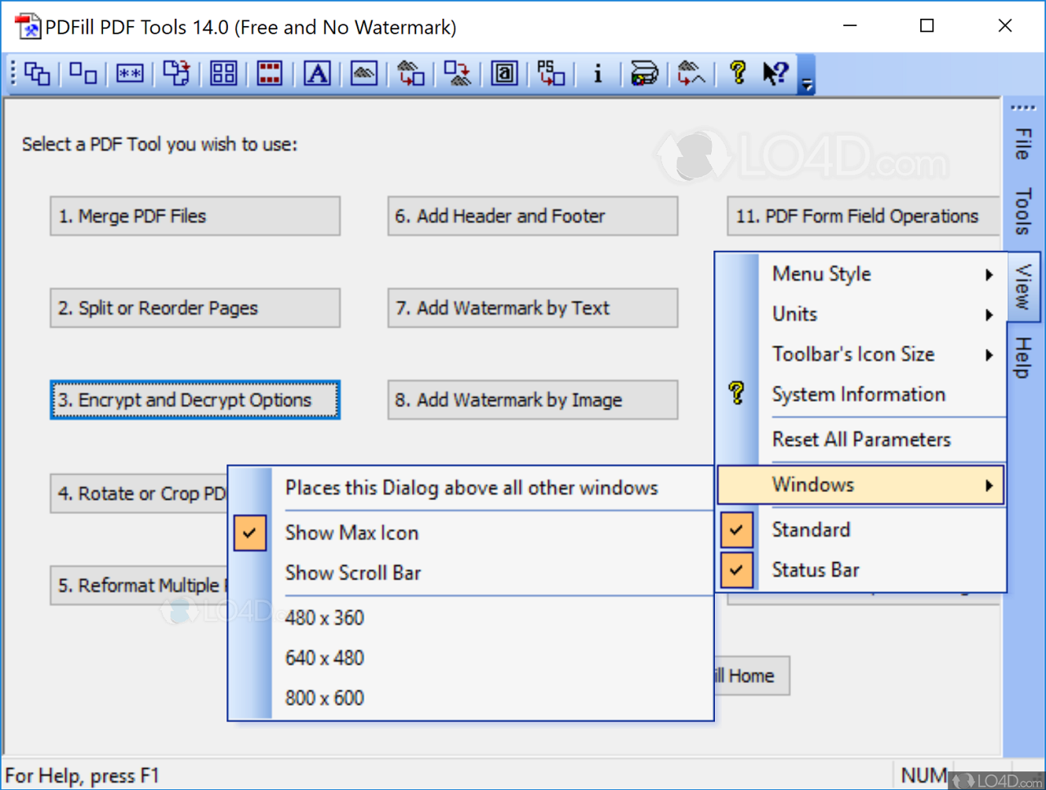The image size is (1046, 790).
Task: Set window size to 480 x 360
Action: pyautogui.click(x=471, y=618)
